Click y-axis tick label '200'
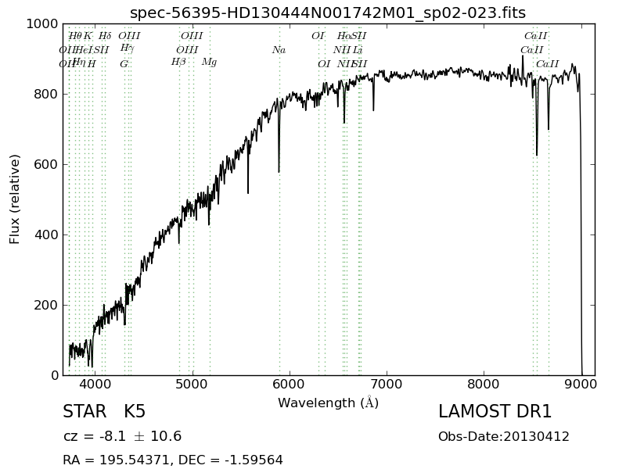Image resolution: width=626 pixels, height=469 pixels. [x=46, y=305]
